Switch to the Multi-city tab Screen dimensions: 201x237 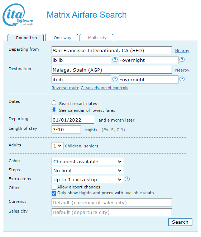97,38
